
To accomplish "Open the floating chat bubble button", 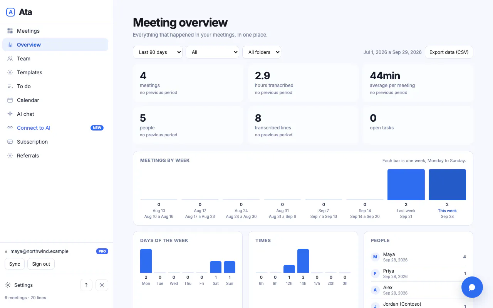I will click(x=472, y=287).
